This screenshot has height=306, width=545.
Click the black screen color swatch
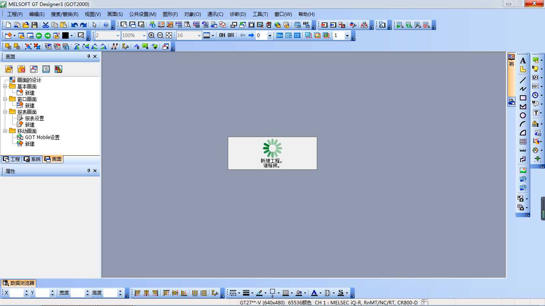(65, 35)
